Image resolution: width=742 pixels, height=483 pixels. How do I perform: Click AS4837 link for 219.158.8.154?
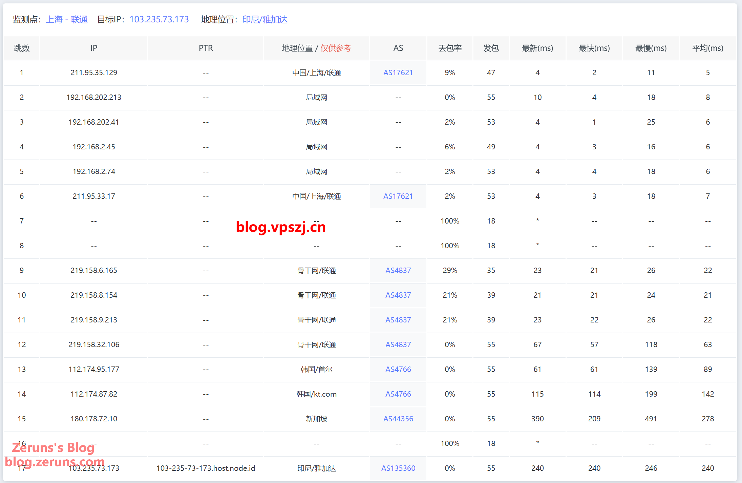[x=398, y=295]
